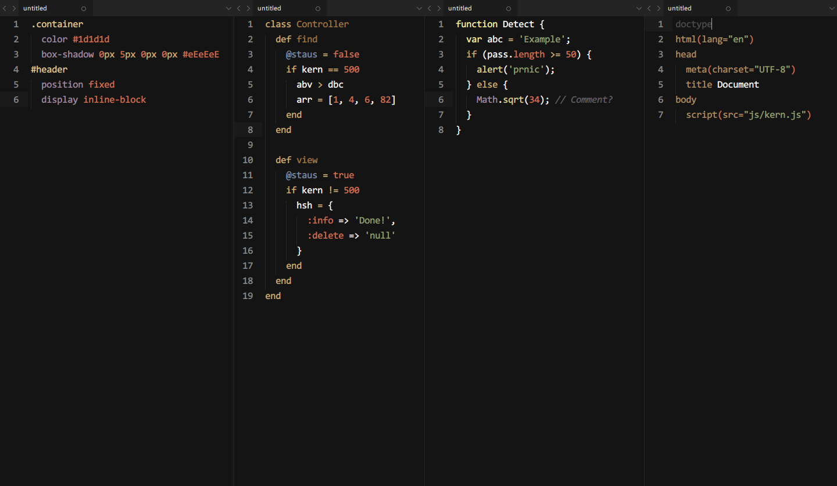The image size is (837, 486).
Task: Click the 'position fixed' line
Action: click(x=78, y=85)
